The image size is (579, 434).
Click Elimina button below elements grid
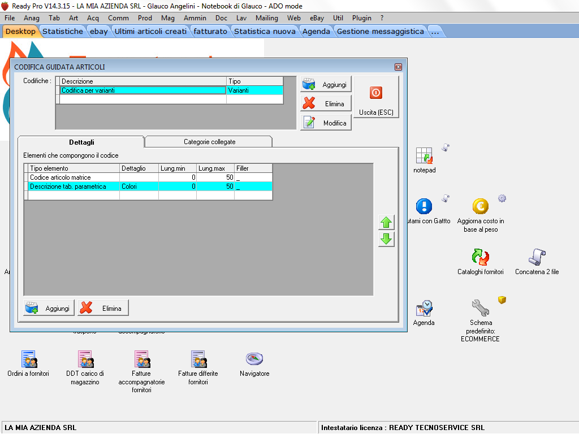(103, 308)
